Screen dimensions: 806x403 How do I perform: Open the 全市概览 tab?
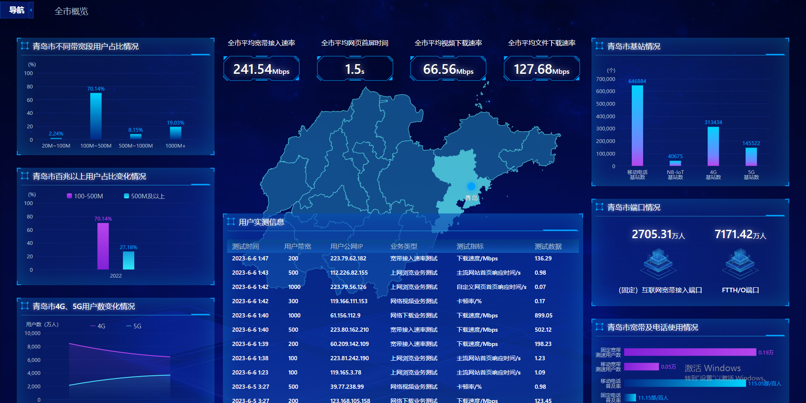(x=71, y=11)
